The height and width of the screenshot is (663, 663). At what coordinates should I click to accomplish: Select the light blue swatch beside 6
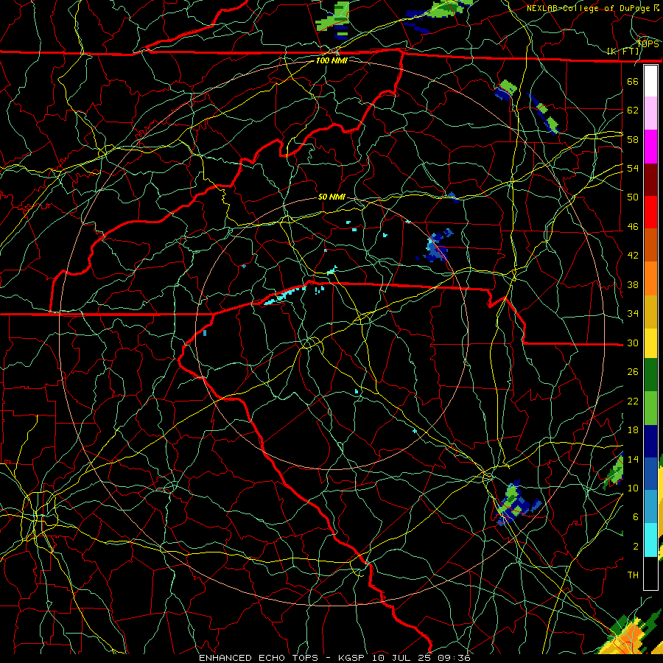(650, 507)
